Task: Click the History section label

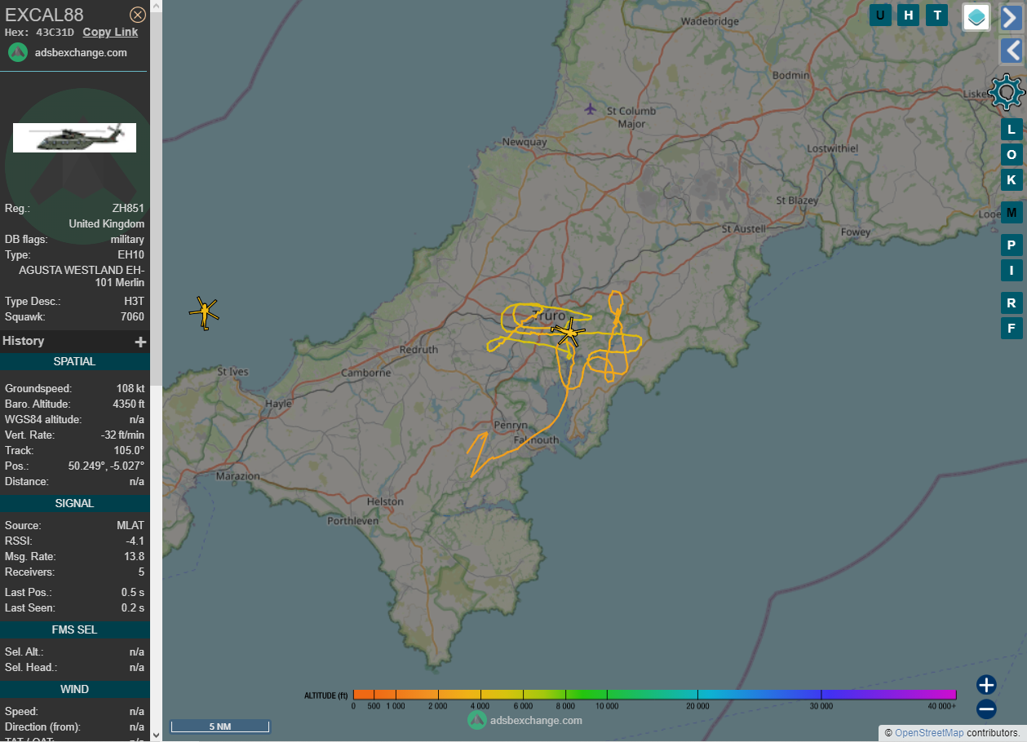Action: click(24, 341)
